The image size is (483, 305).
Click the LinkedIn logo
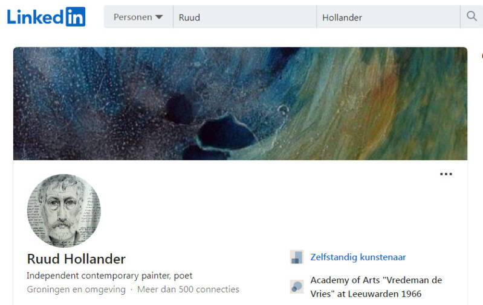pos(46,17)
